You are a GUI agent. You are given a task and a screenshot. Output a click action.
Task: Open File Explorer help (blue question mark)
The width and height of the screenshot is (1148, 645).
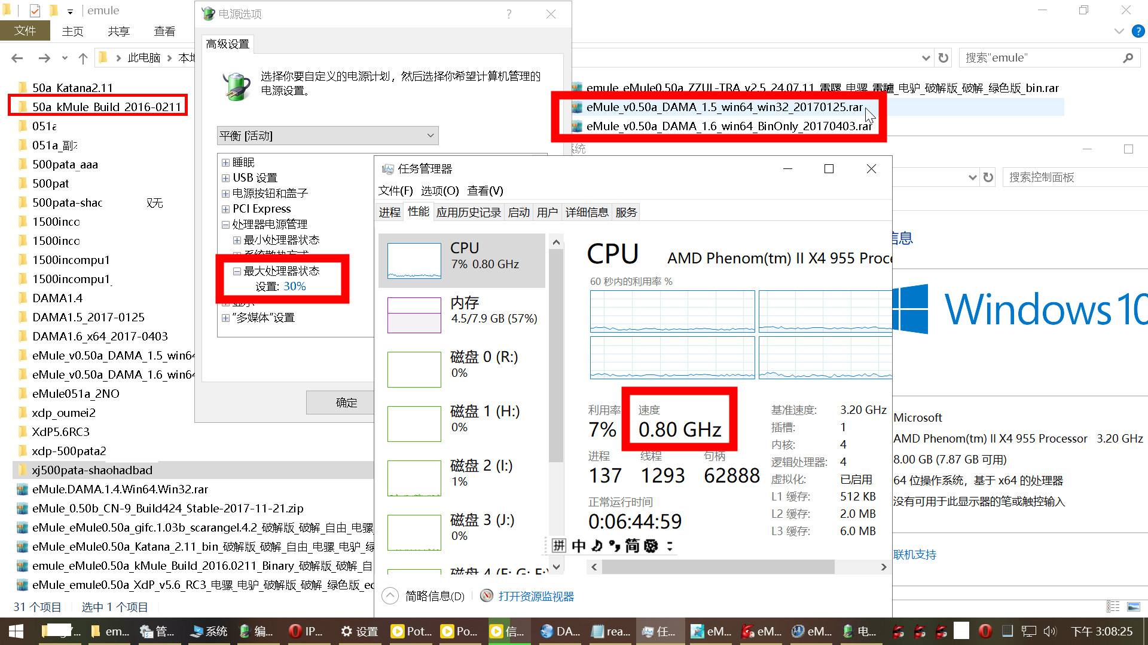[x=1138, y=31]
